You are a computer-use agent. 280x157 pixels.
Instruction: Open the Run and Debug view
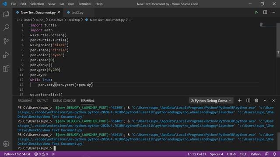tap(6, 55)
